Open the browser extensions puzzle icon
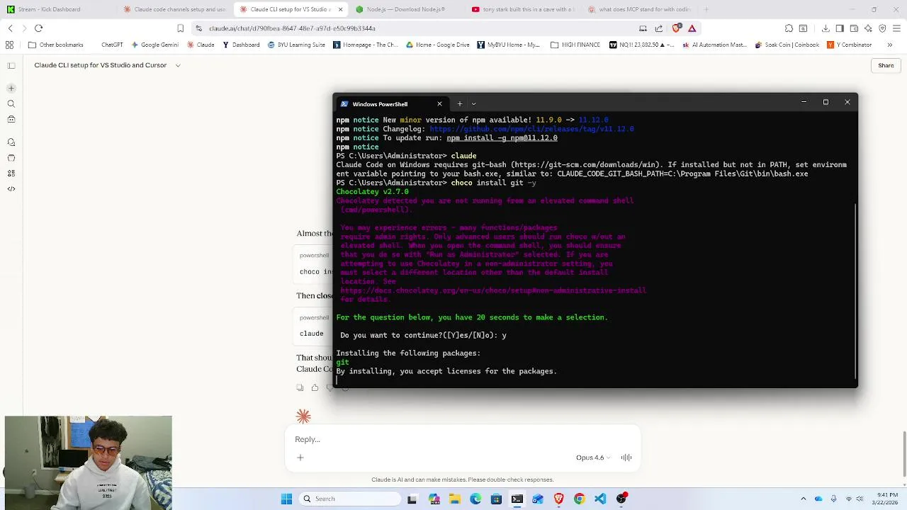 pyautogui.click(x=789, y=28)
